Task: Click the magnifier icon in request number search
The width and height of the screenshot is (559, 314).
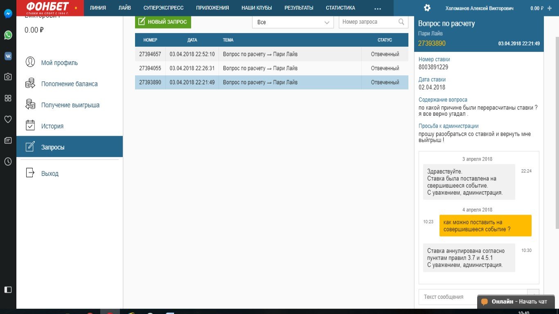Action: click(x=401, y=22)
